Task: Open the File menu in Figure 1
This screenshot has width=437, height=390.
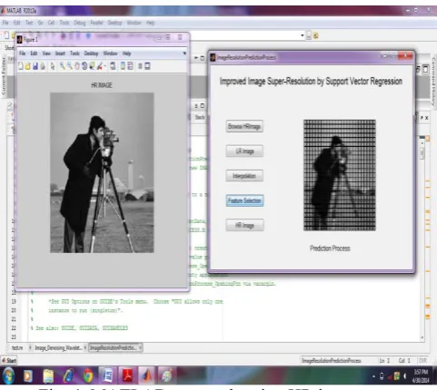Action: [23, 54]
